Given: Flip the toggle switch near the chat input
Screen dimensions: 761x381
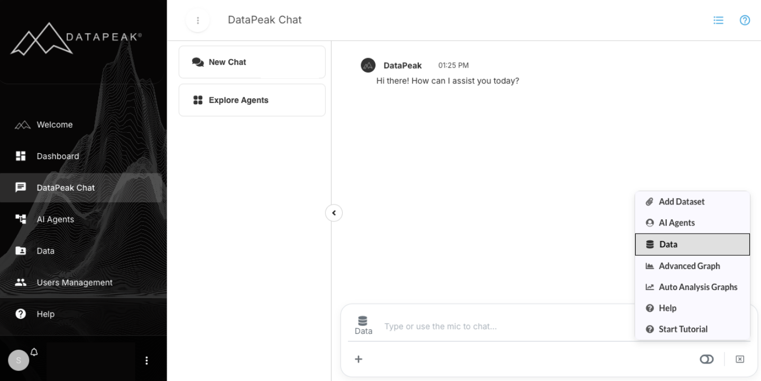Looking at the screenshot, I should [x=707, y=359].
